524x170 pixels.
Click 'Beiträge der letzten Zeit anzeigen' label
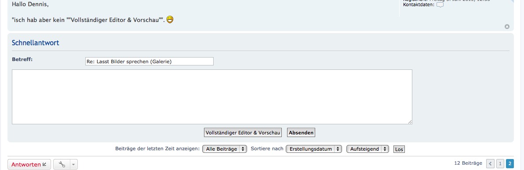coord(157,148)
